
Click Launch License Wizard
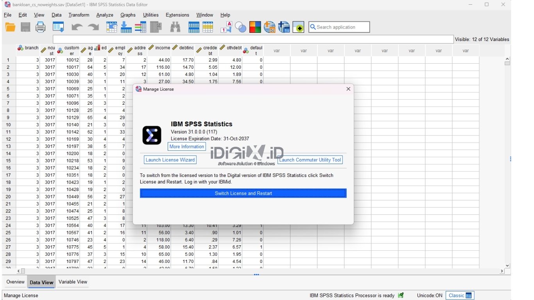170,160
